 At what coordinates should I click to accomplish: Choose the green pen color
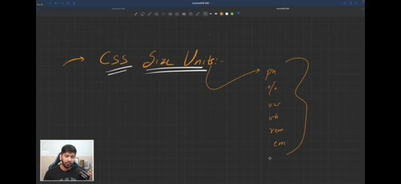(x=232, y=14)
